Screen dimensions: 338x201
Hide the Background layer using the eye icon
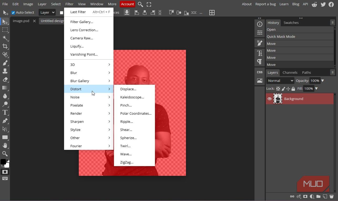(269, 99)
